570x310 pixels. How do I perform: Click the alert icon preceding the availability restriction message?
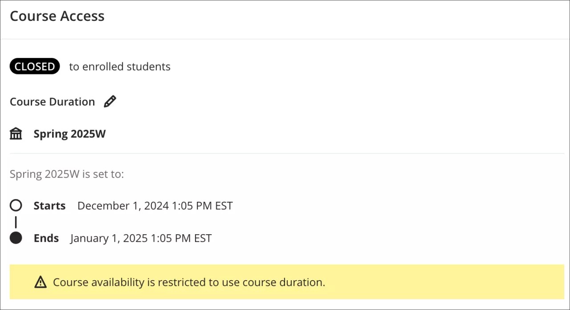(x=41, y=282)
